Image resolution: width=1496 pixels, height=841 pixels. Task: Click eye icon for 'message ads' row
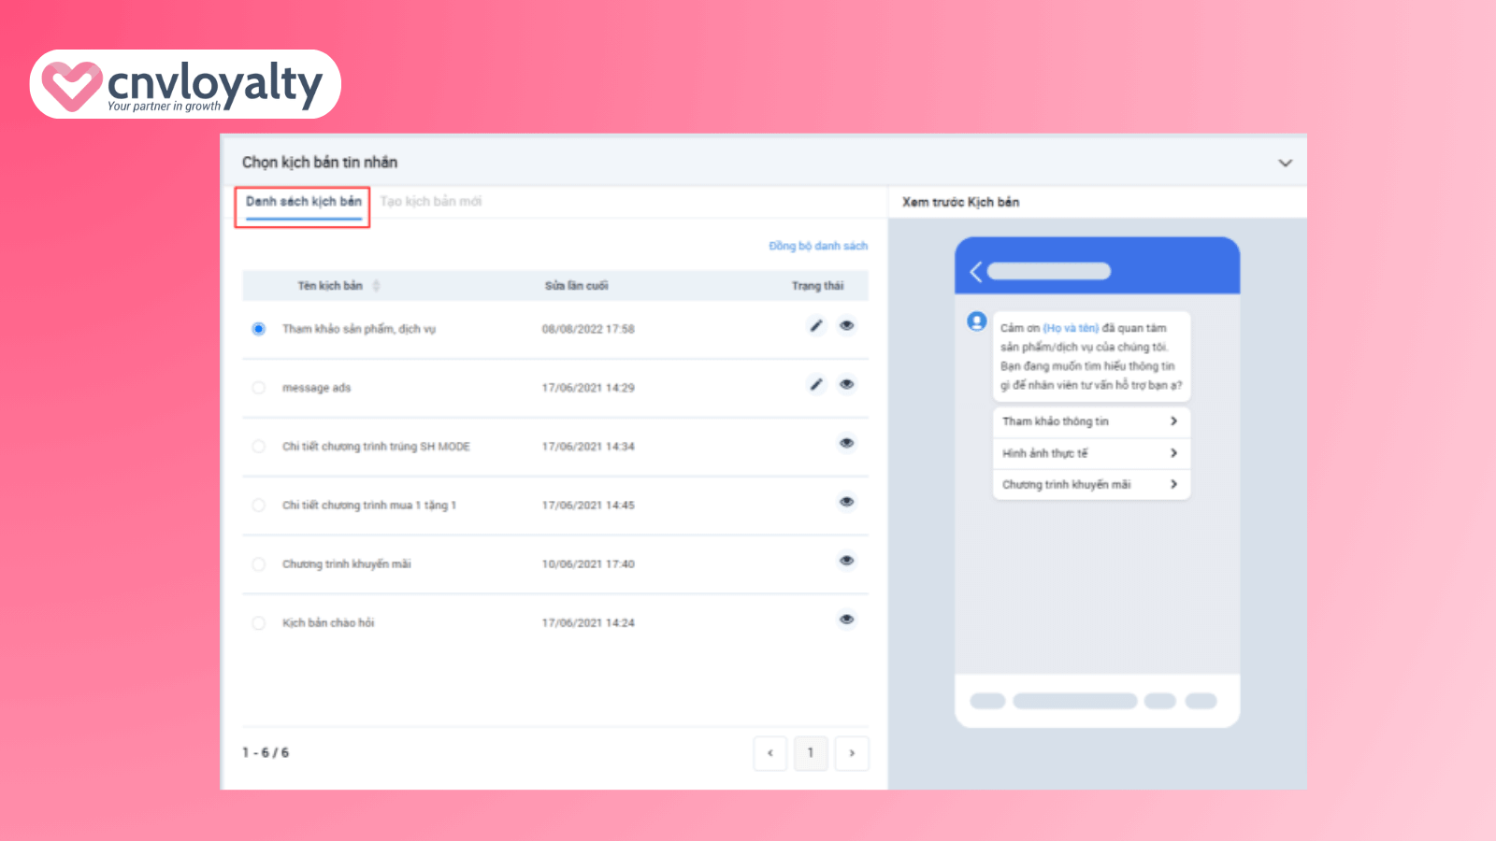pyautogui.click(x=846, y=385)
